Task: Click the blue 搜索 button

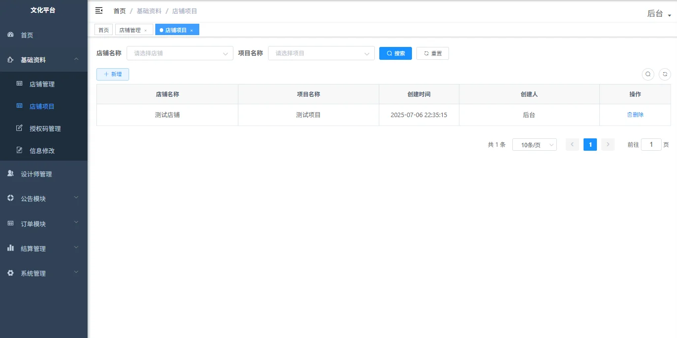Action: 395,53
